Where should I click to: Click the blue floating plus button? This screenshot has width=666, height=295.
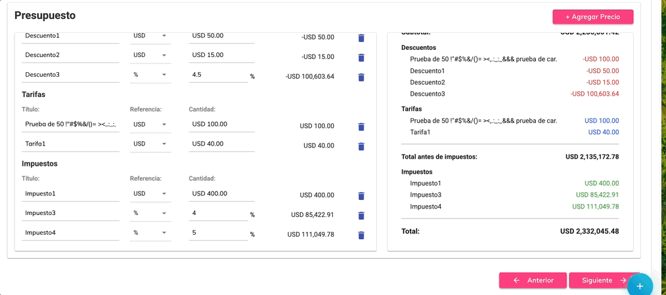640,286
